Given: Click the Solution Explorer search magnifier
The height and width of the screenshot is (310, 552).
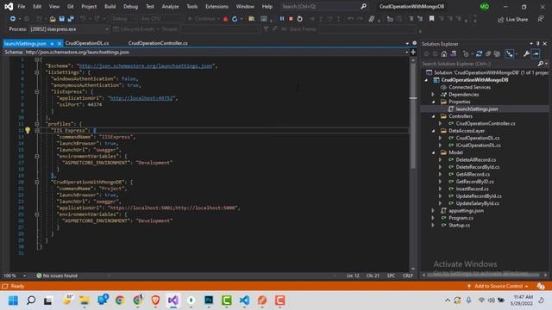Looking at the screenshot, I should pos(541,64).
